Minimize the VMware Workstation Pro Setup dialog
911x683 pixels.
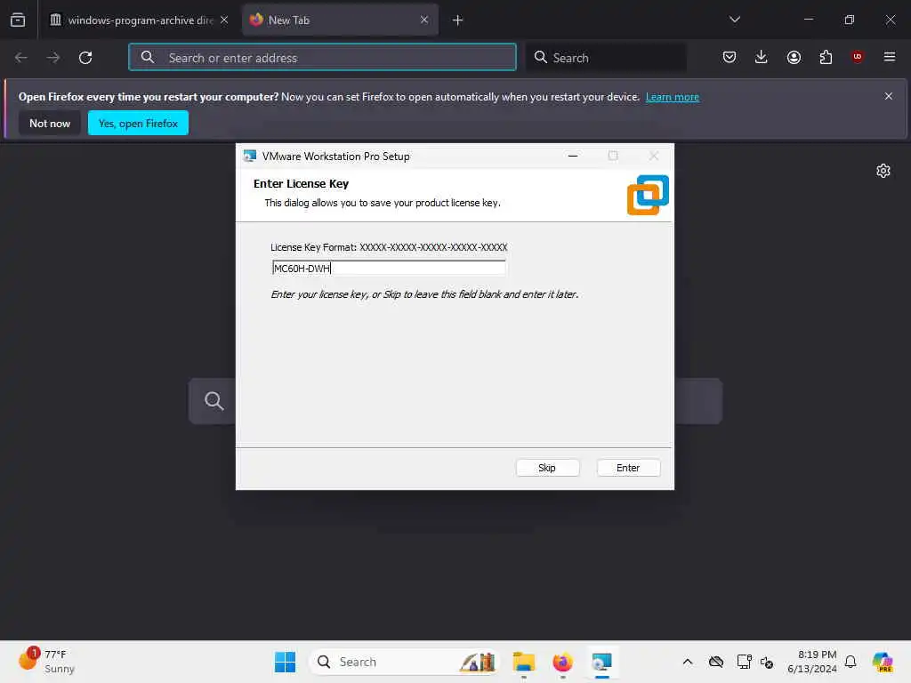572,156
